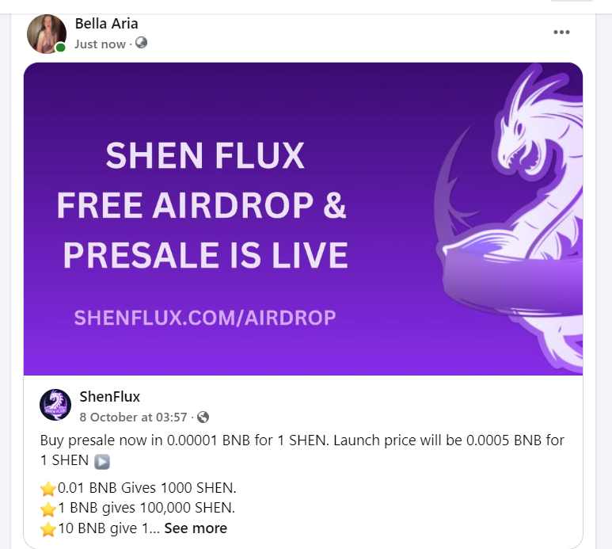Open the Just now timestamp link
612x549 pixels.
coord(100,44)
